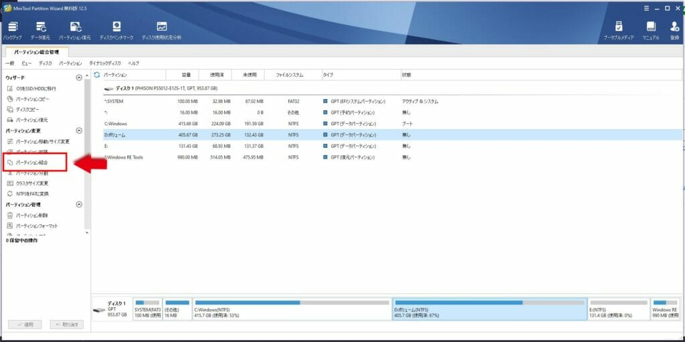Select ディスク 1 GPT label in disk map
Screen dimensions: 685x342
pos(112,309)
